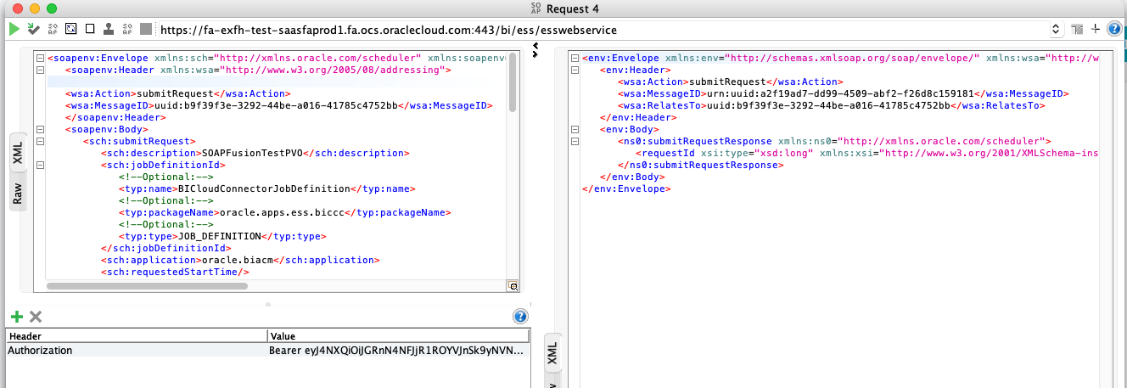The image size is (1127, 388).
Task: Add this request to a TestCase
Action: tap(33, 29)
